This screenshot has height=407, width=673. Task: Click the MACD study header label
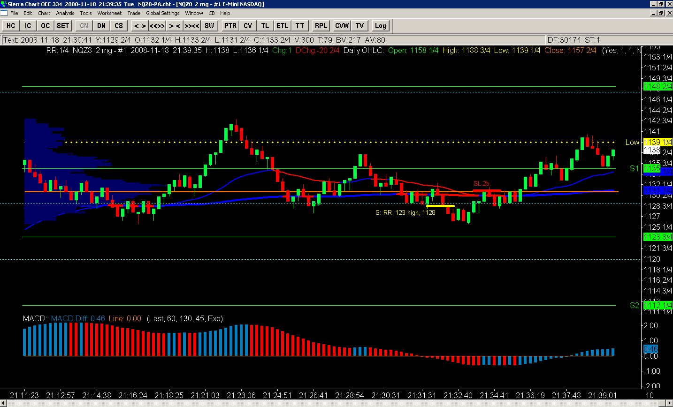point(35,318)
